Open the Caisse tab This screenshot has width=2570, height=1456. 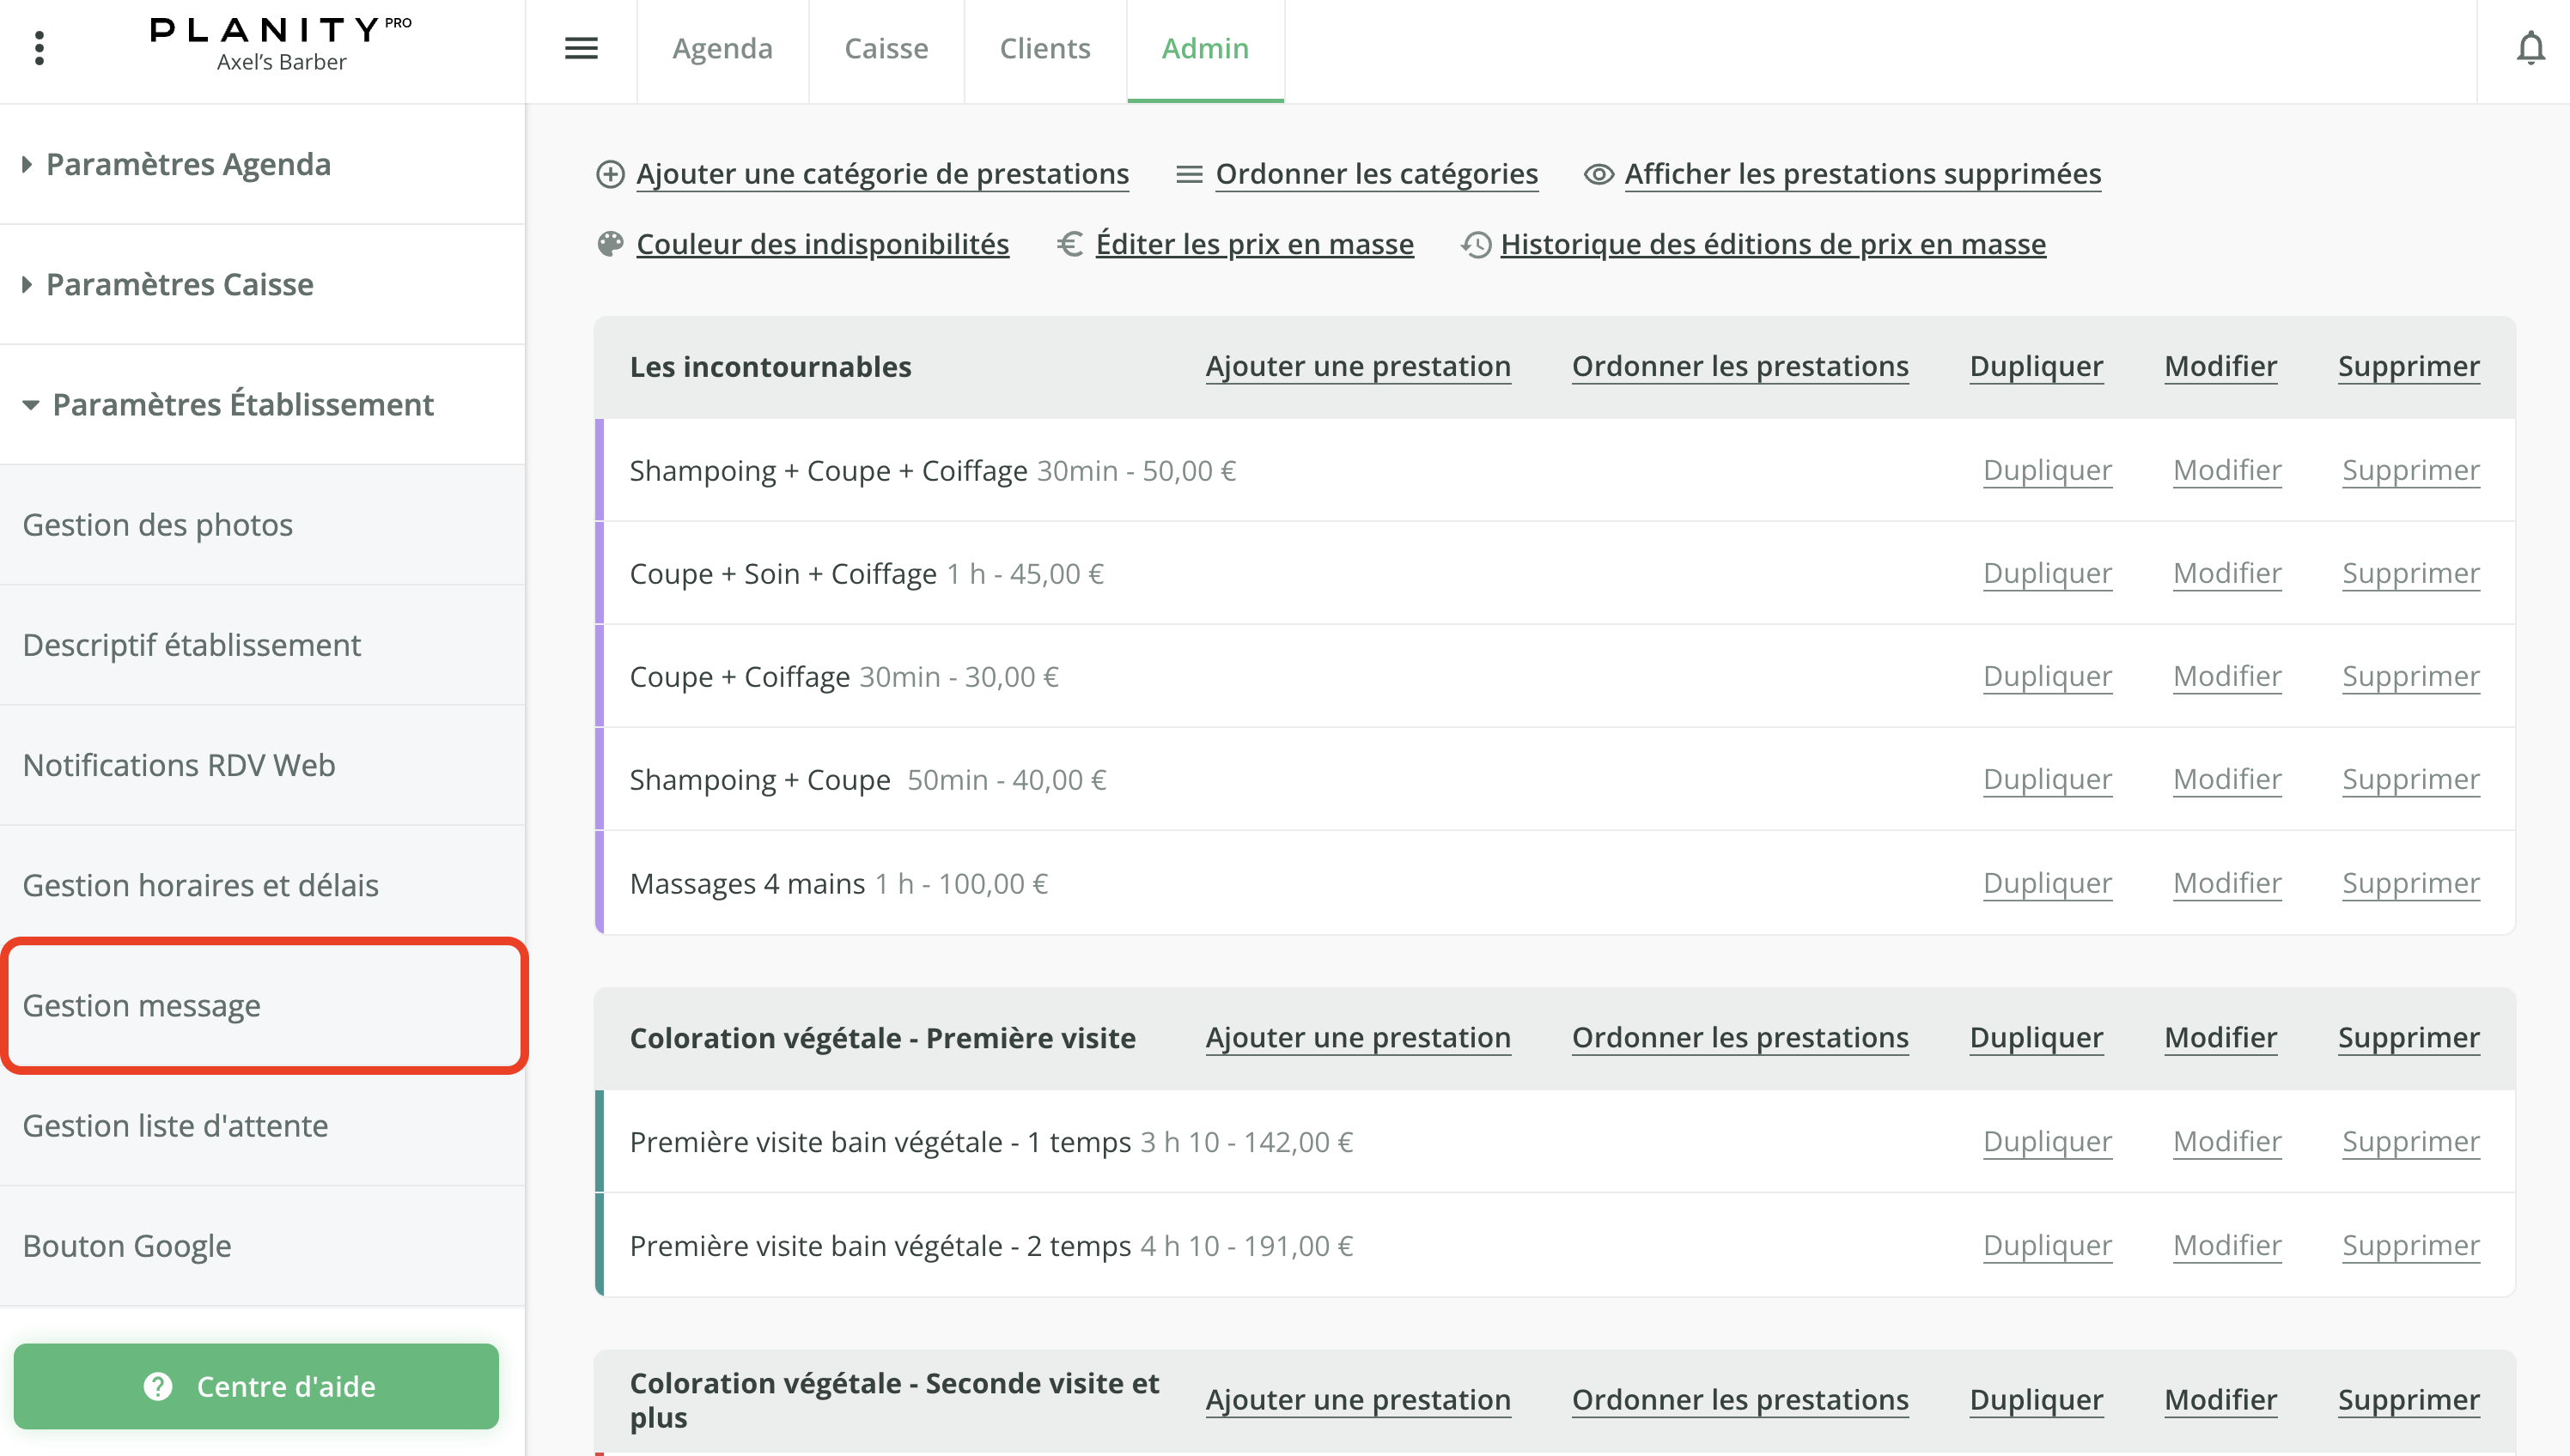886,48
